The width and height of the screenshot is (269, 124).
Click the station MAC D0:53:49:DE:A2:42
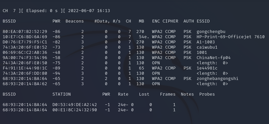(x=75, y=105)
